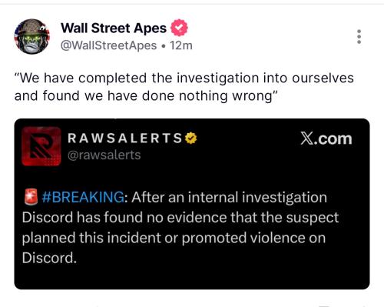
Task: Click the RAWSALERTS display name
Action: (x=125, y=138)
